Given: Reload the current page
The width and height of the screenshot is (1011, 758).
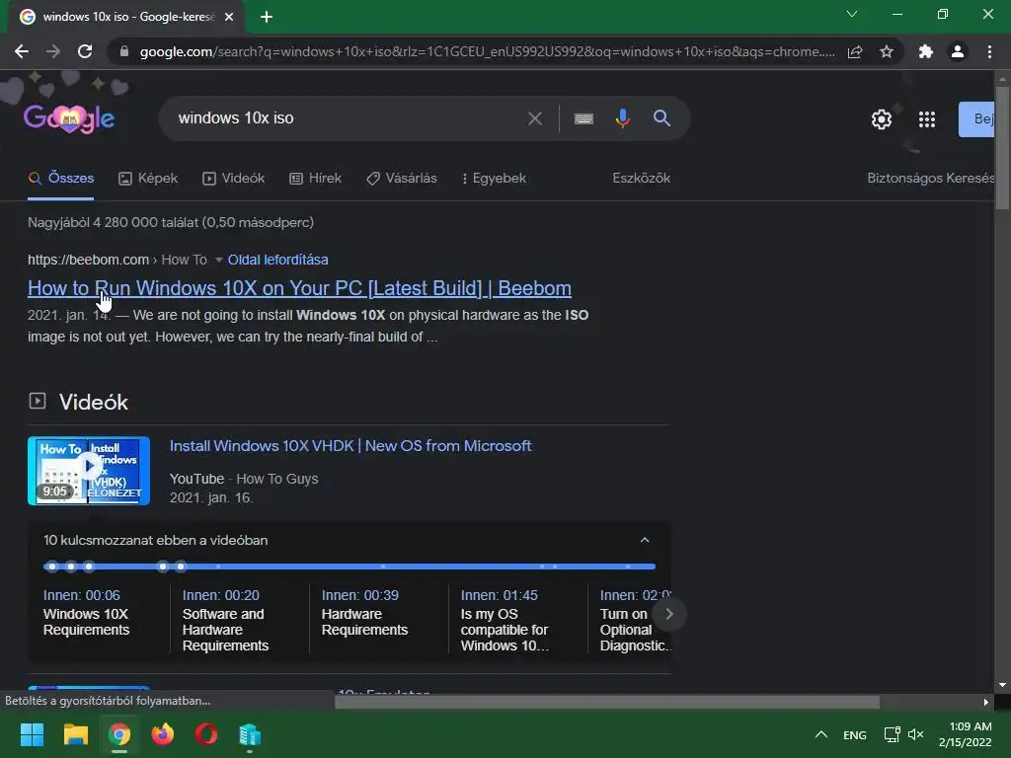Looking at the screenshot, I should (85, 51).
